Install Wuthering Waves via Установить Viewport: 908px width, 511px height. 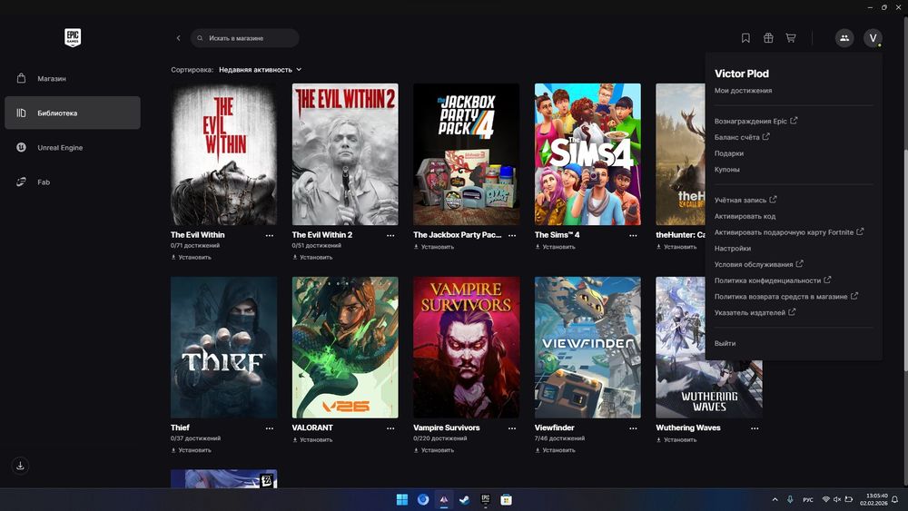tap(676, 440)
